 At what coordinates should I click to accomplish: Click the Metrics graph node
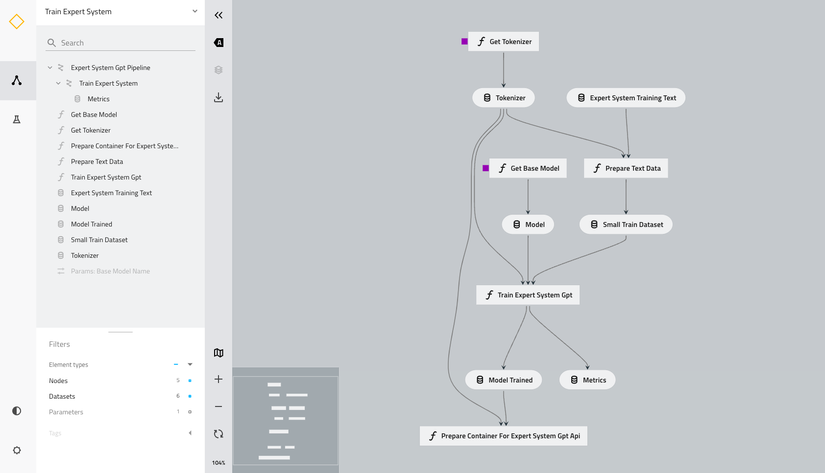(587, 380)
